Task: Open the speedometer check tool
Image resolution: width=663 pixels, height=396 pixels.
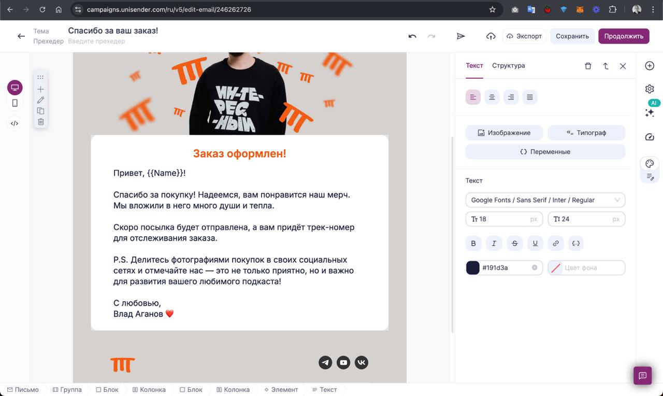Action: [x=650, y=137]
